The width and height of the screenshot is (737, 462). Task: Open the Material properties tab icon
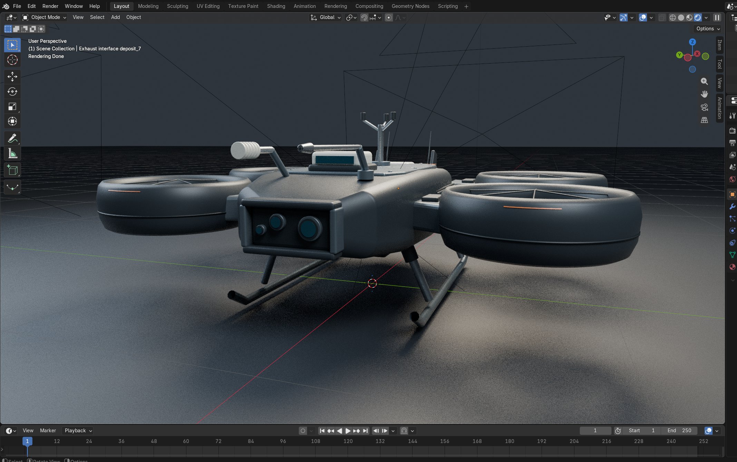[732, 267]
